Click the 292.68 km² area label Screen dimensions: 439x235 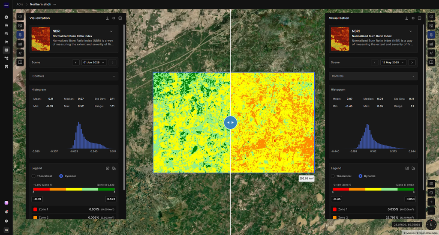pyautogui.click(x=306, y=178)
